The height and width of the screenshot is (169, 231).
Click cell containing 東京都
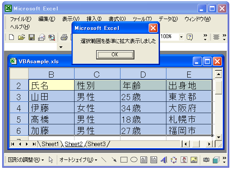(189, 96)
